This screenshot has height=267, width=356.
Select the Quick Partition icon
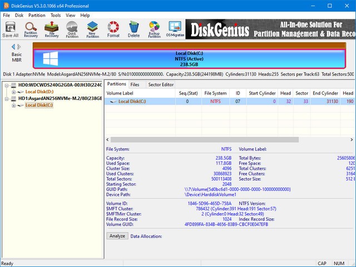coord(72,28)
